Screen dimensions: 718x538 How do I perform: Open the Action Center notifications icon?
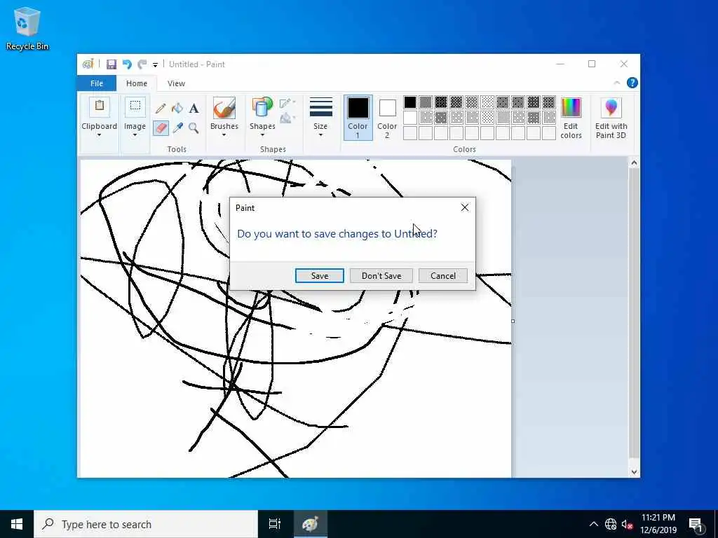(696, 525)
